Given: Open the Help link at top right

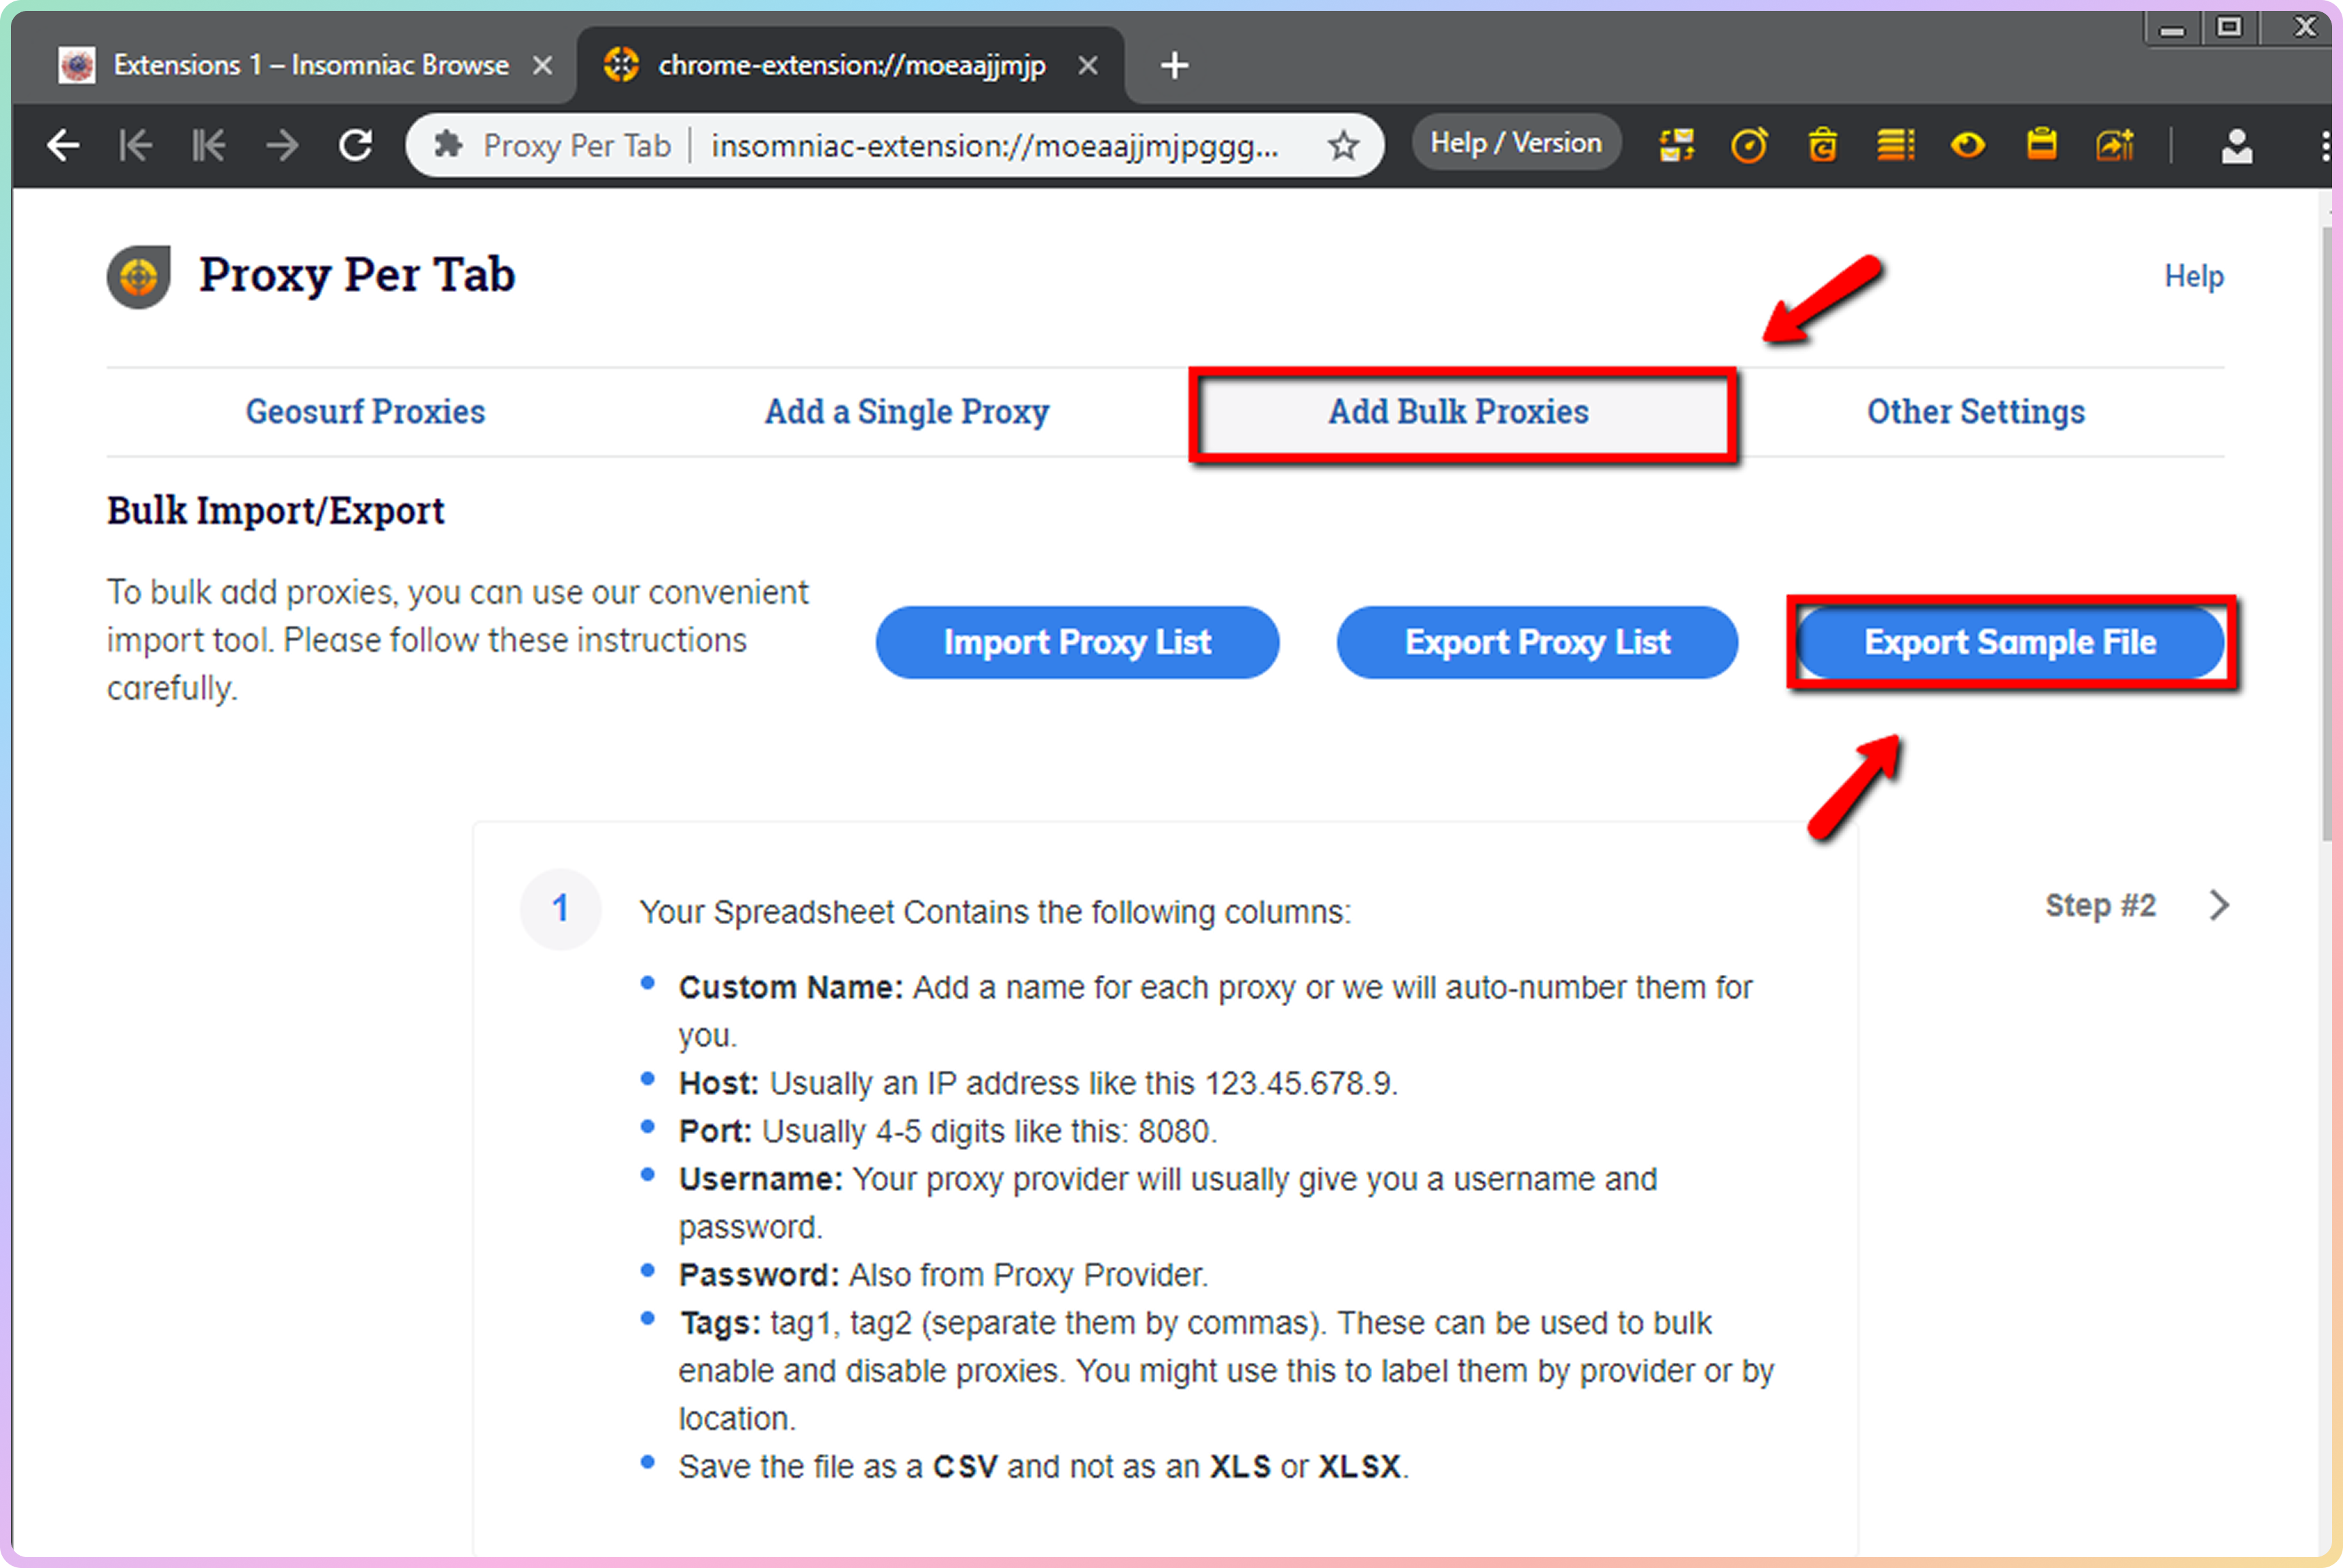Looking at the screenshot, I should pyautogui.click(x=2193, y=276).
